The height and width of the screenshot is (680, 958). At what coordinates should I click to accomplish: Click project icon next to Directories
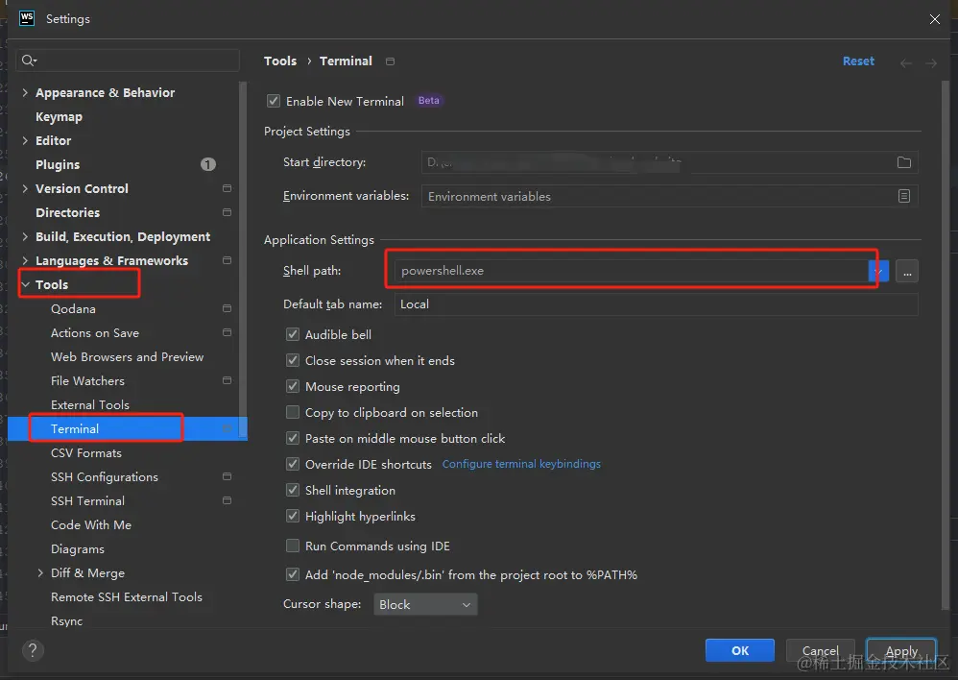227,212
